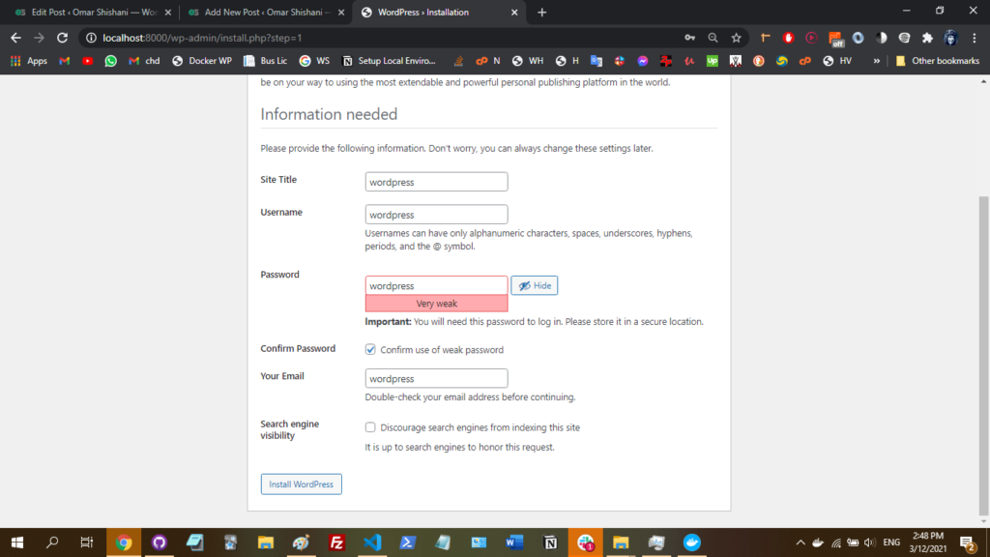Launch Visual Studio Code from taskbar

pyautogui.click(x=372, y=542)
